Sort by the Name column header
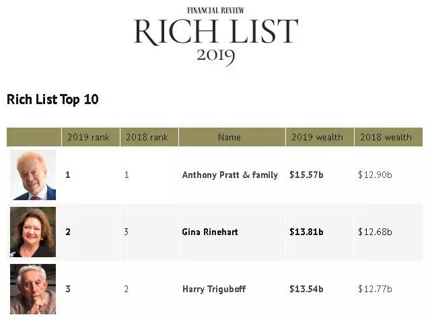 click(229, 137)
